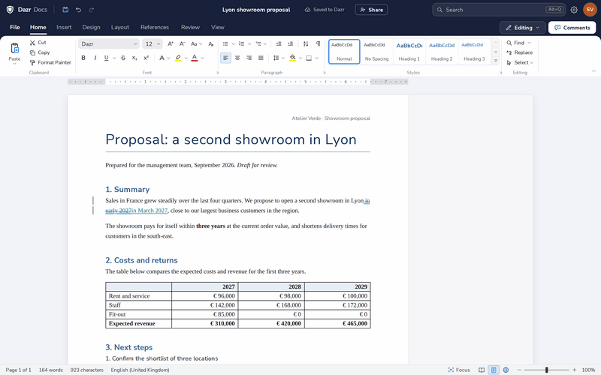Activate the Format Painter tool
The width and height of the screenshot is (601, 375).
click(50, 62)
